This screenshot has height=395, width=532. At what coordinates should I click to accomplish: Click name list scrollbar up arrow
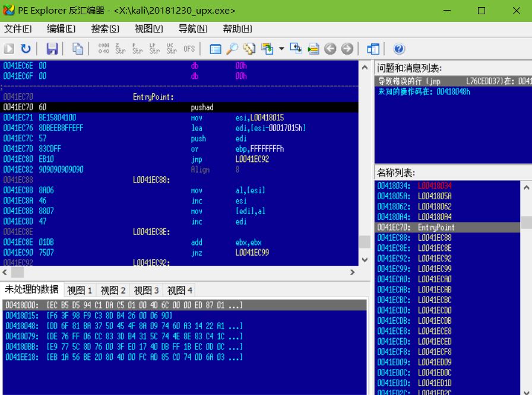526,187
